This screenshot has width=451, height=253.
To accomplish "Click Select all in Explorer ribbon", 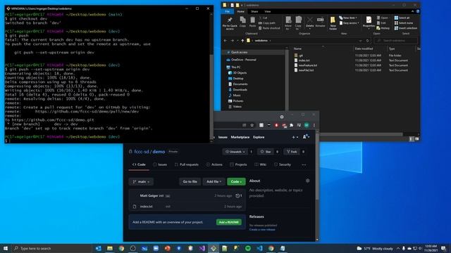I will pos(402,18).
